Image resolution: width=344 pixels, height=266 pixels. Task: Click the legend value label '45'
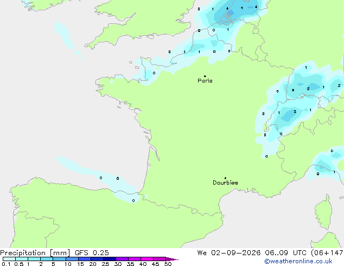155,264
